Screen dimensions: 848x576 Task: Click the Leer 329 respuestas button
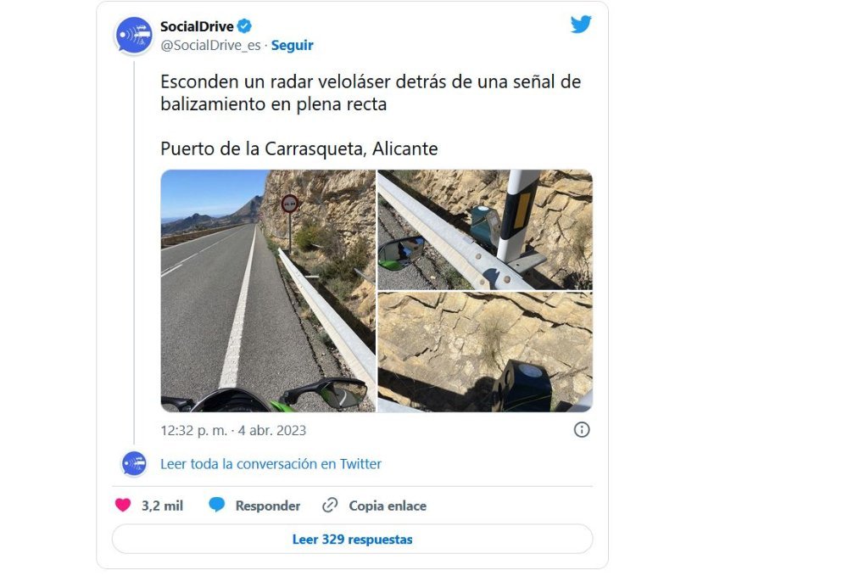[x=352, y=540]
